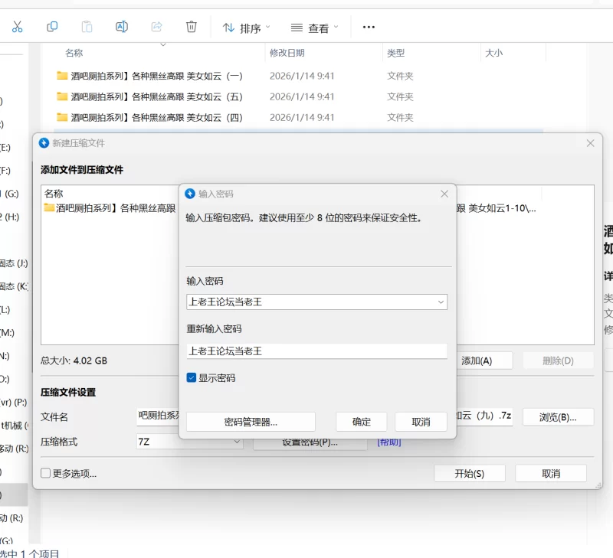Screen dimensions: 613x558
Task: Sort by the 类型 column header
Action: pyautogui.click(x=395, y=53)
